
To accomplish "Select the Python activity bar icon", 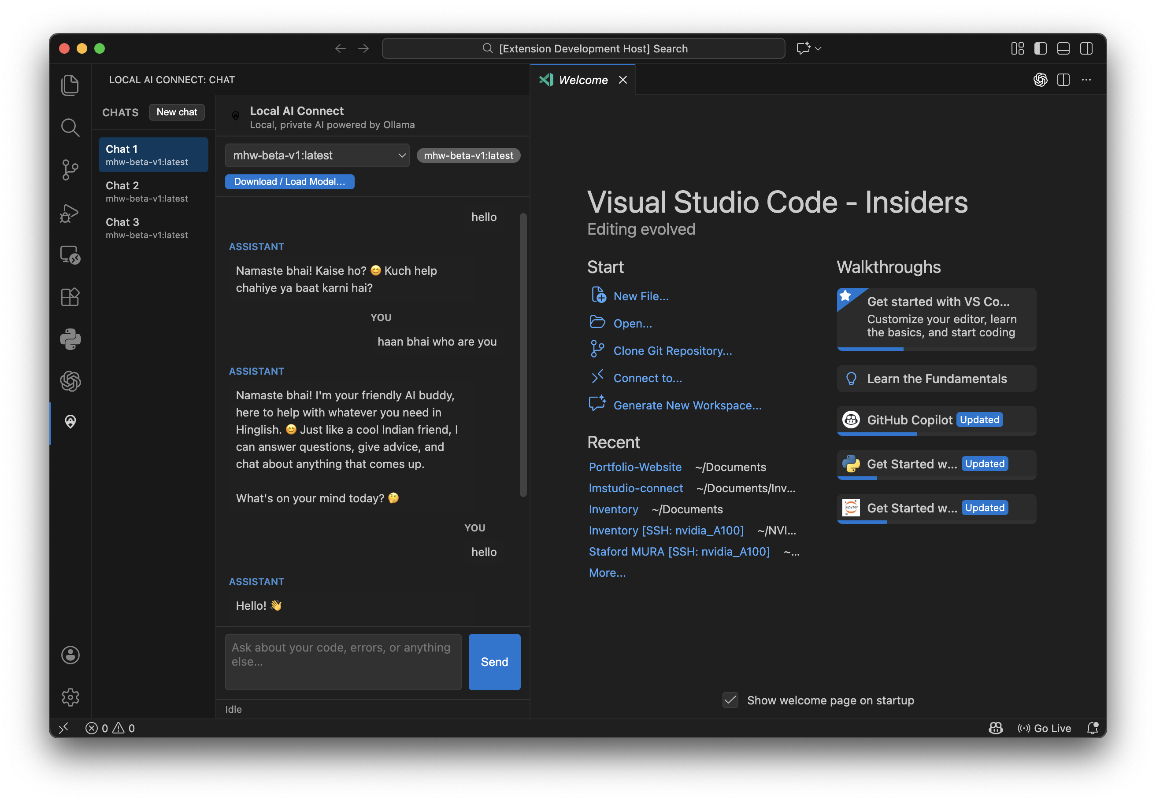I will (70, 339).
